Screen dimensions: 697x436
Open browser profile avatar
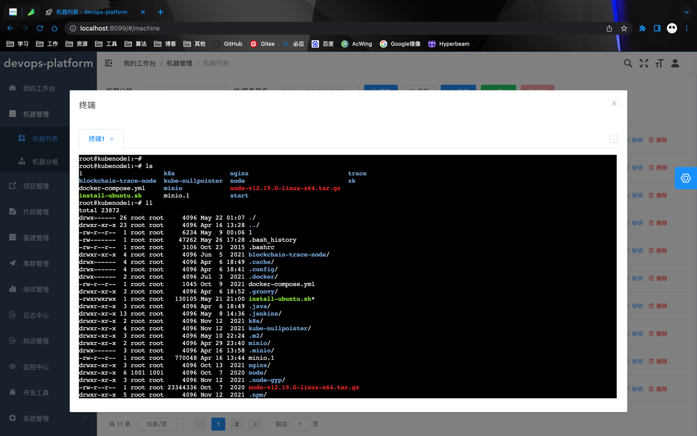pos(672,28)
